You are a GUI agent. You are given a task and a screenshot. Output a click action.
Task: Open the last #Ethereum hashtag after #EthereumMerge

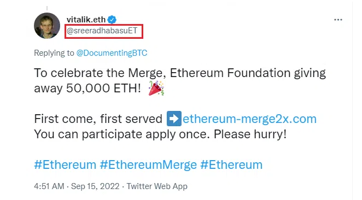[231, 164]
